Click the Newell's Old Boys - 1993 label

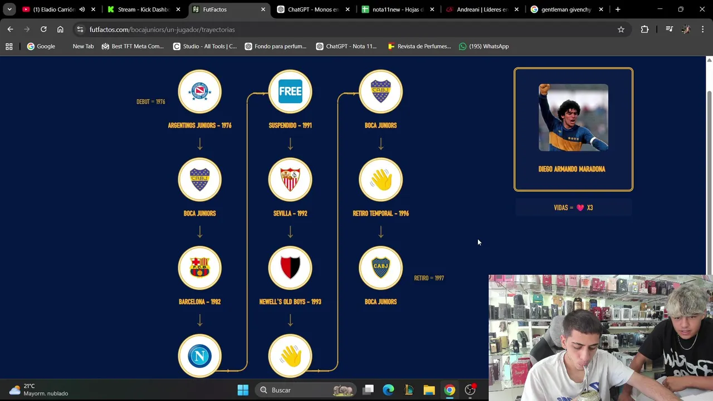tap(290, 302)
